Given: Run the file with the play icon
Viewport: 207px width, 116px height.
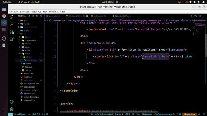Looking at the screenshot, I should pyautogui.click(x=191, y=16).
